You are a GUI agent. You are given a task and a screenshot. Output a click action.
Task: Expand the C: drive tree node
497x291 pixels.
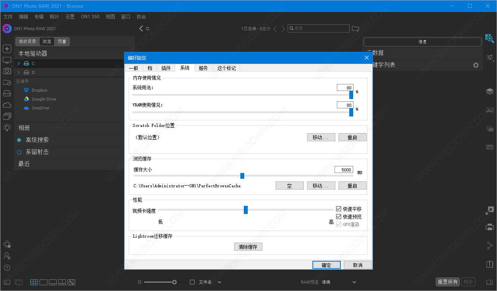(x=18, y=63)
